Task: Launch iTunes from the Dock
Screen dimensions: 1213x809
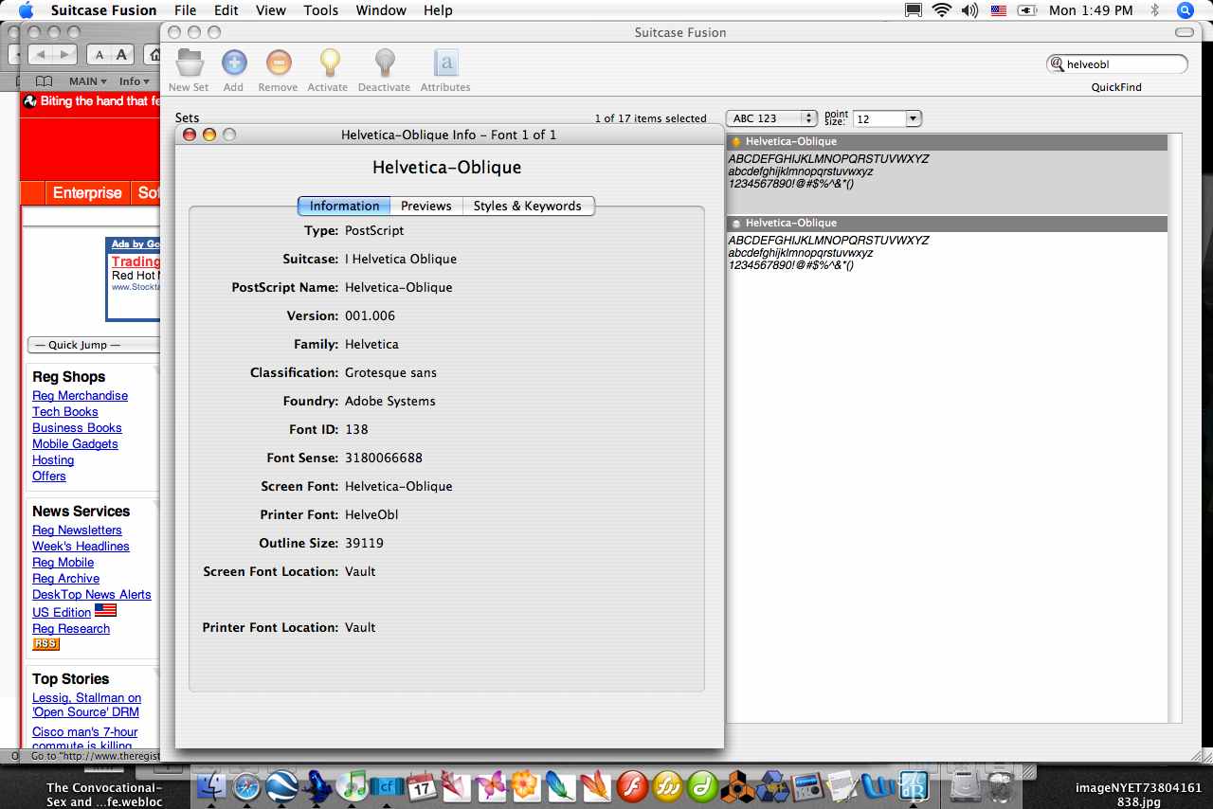Action: [x=353, y=785]
